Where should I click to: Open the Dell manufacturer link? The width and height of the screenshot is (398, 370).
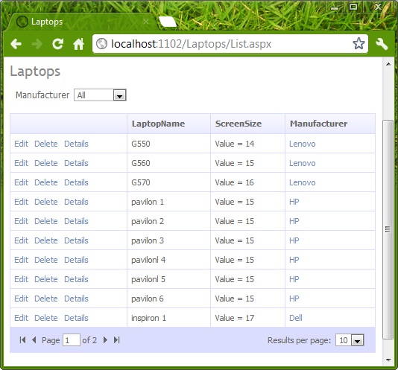point(296,318)
